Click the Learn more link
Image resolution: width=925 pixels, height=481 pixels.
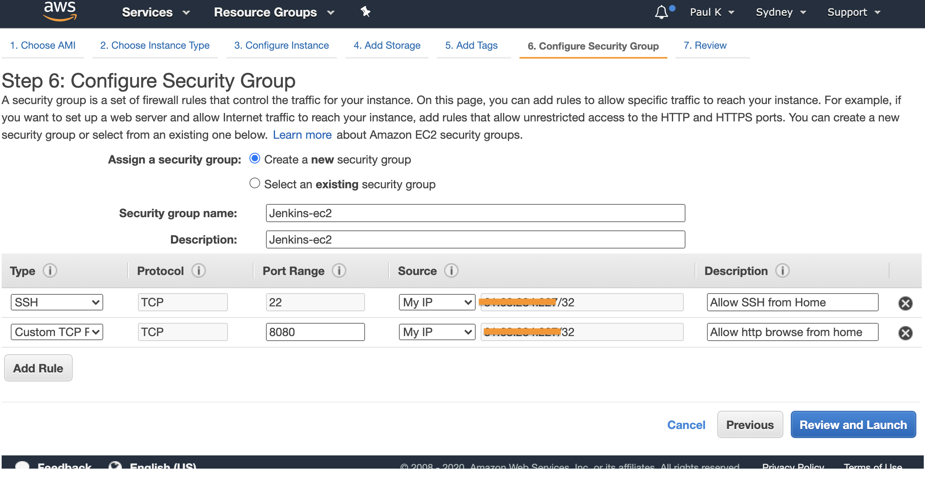(x=302, y=135)
